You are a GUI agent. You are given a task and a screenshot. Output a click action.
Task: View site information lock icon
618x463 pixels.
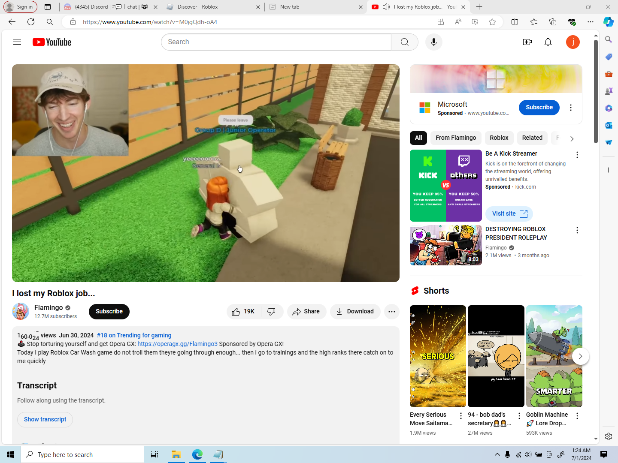(x=73, y=22)
